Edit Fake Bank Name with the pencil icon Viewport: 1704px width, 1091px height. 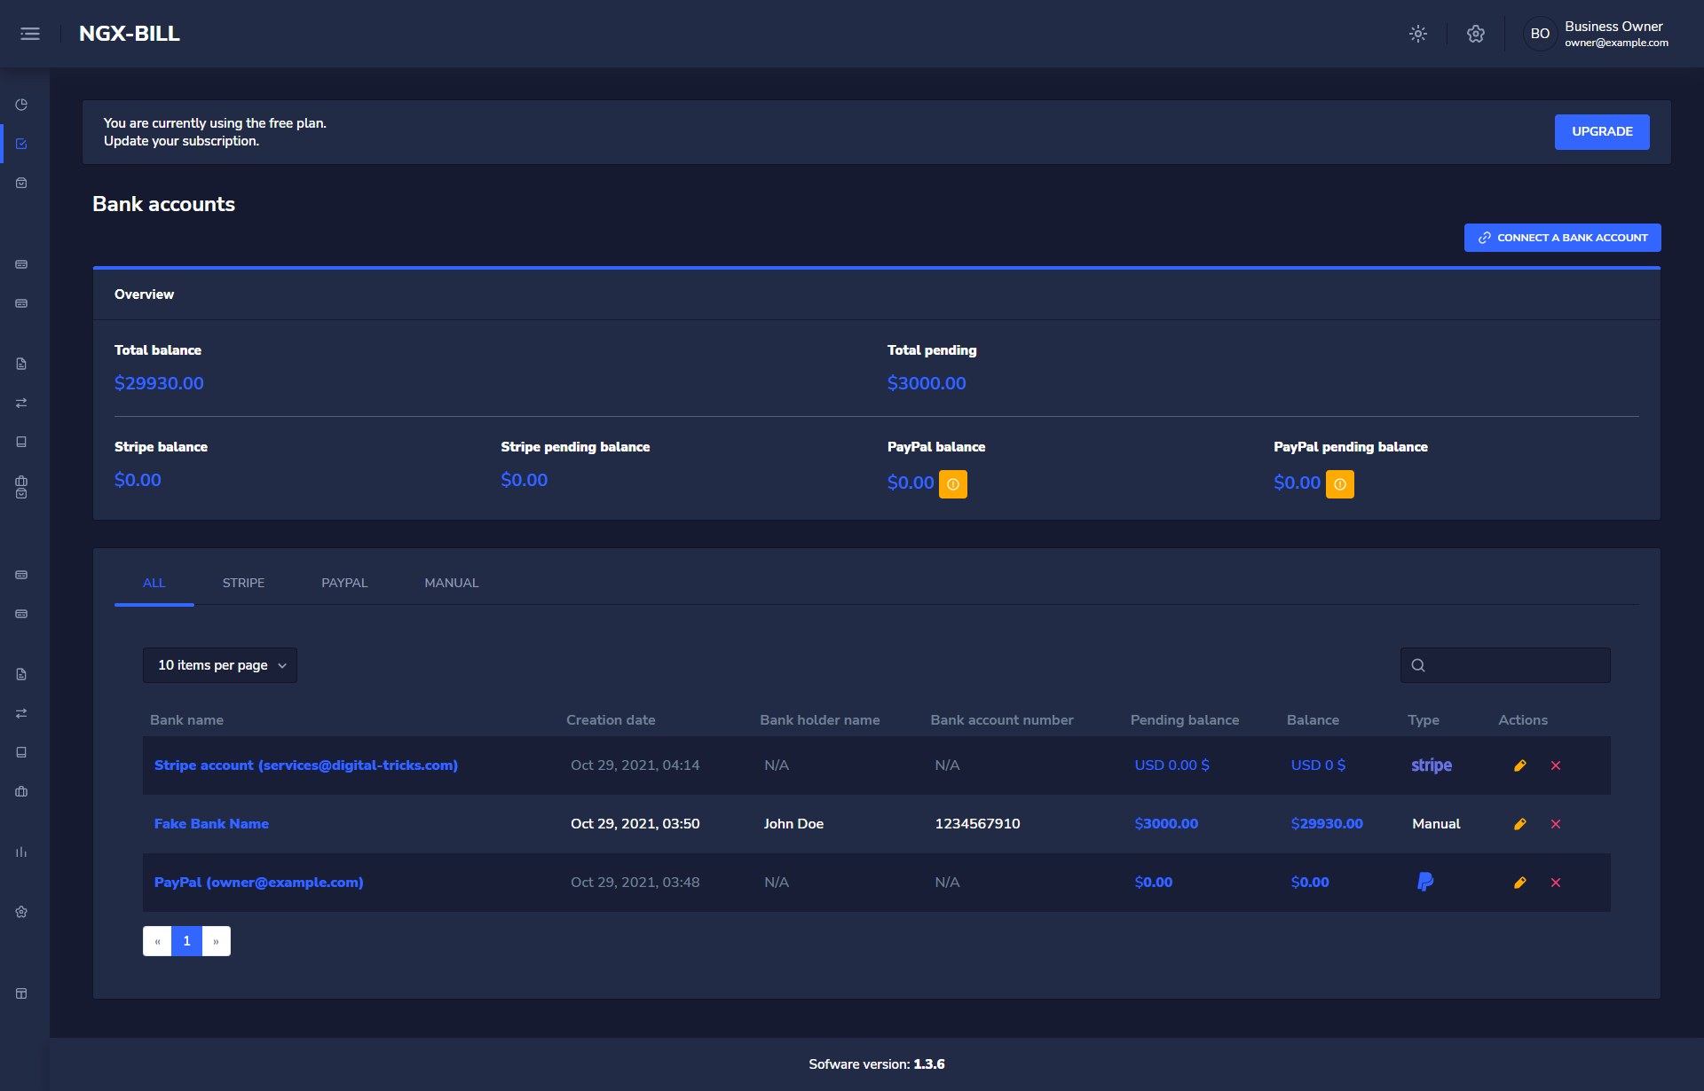coord(1520,823)
